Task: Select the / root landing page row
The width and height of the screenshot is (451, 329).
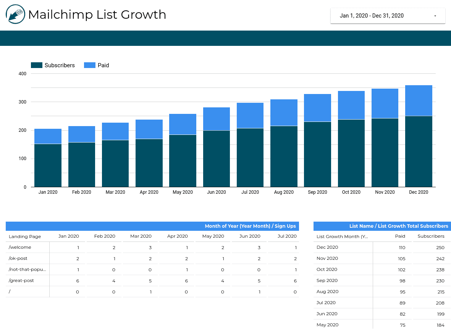Action: [x=152, y=292]
